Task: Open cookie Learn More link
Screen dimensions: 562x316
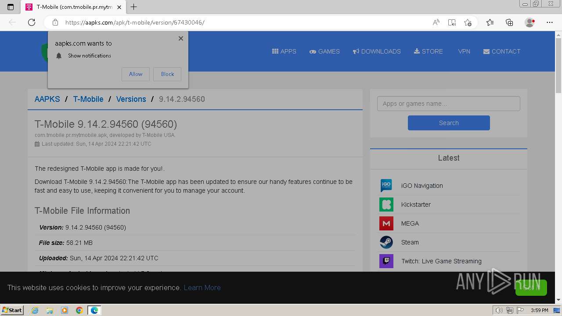Action: coord(202,287)
